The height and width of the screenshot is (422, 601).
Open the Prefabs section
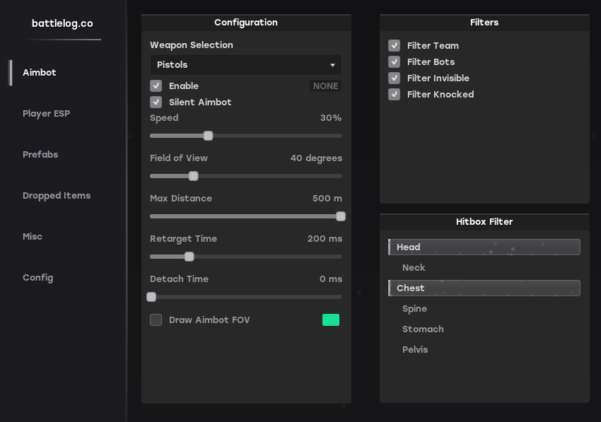click(x=41, y=154)
